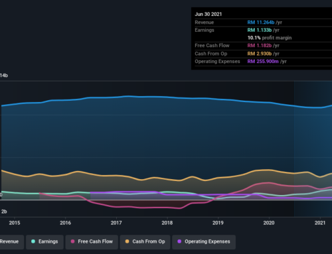The width and height of the screenshot is (332, 254).
Task: Click the 10.1% profit margin text
Action: 270,38
